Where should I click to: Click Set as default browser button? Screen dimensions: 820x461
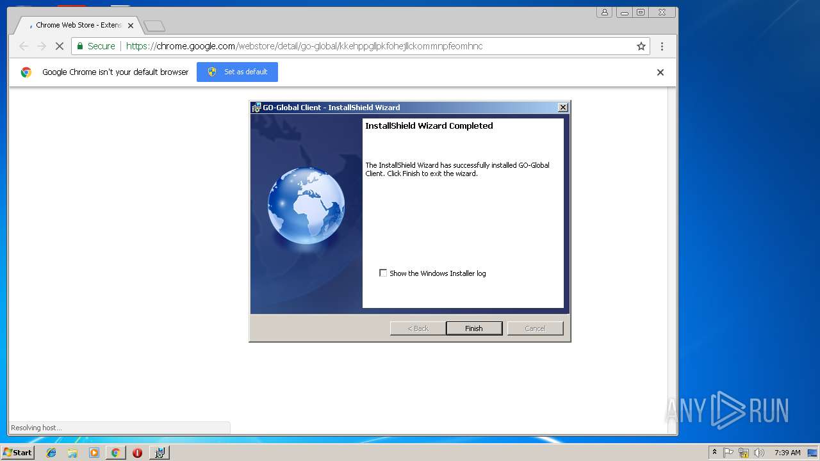click(x=237, y=72)
